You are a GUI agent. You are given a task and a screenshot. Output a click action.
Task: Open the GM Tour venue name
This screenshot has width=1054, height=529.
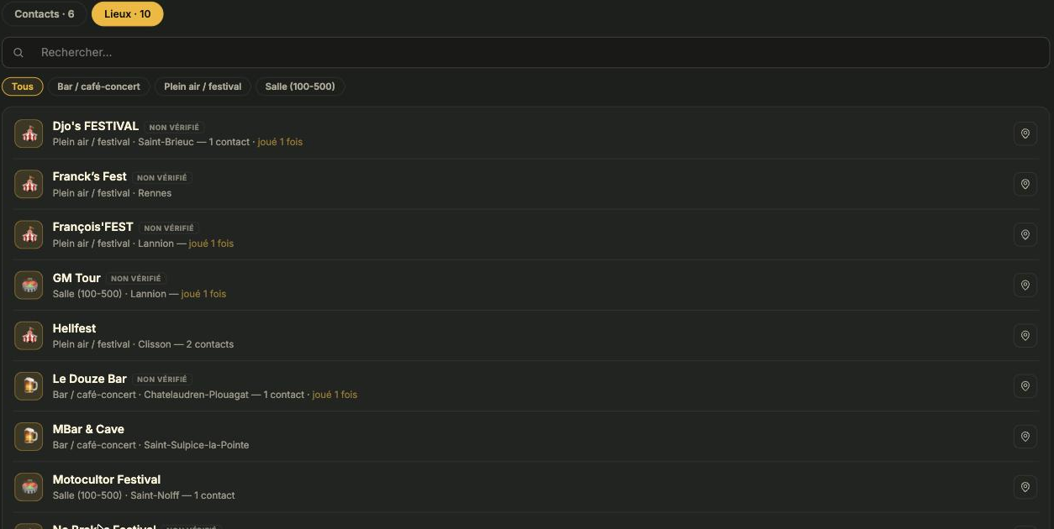tap(76, 278)
